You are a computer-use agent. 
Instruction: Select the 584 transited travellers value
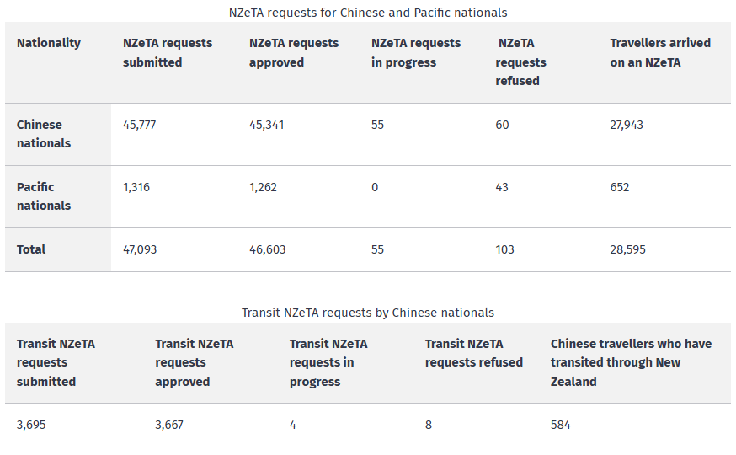pyautogui.click(x=561, y=425)
